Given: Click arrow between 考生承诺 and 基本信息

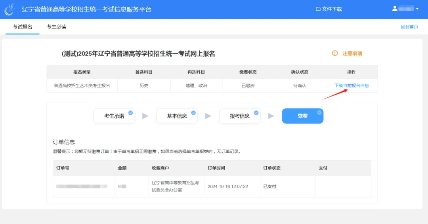Looking at the screenshot, I should pyautogui.click(x=145, y=116).
